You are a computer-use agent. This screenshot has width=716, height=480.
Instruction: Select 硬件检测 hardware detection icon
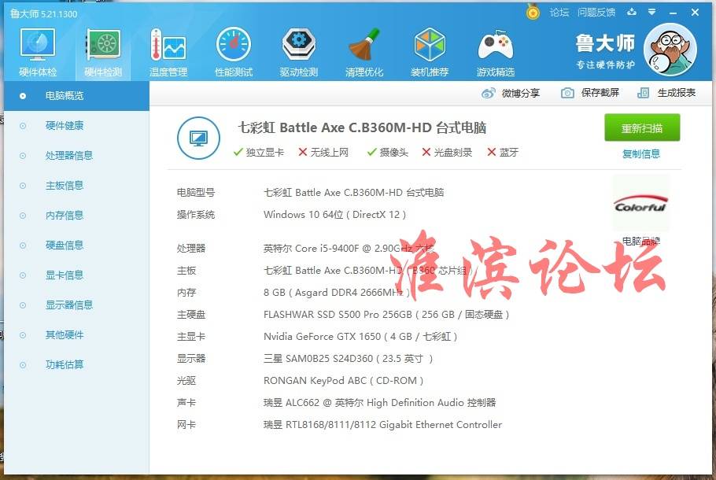pyautogui.click(x=103, y=52)
